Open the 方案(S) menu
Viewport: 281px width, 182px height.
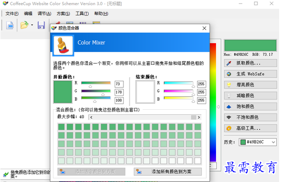coord(63,13)
